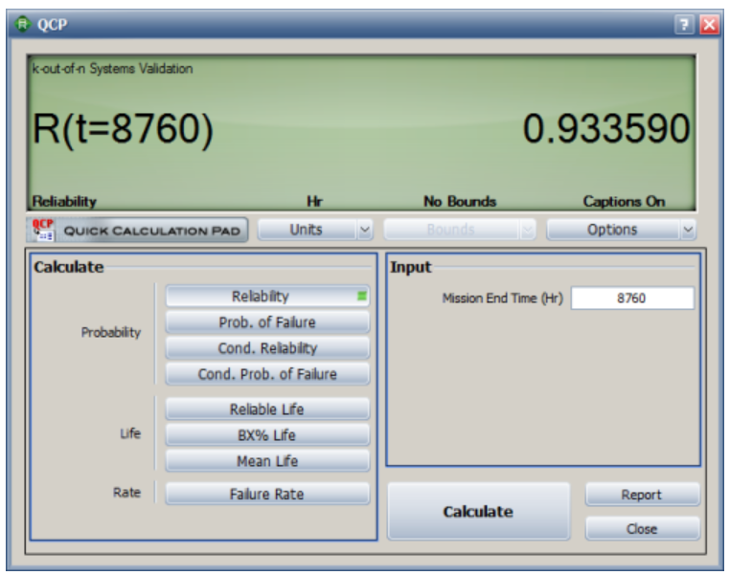729x575 pixels.
Task: Select BX% Life calculation
Action: (267, 435)
